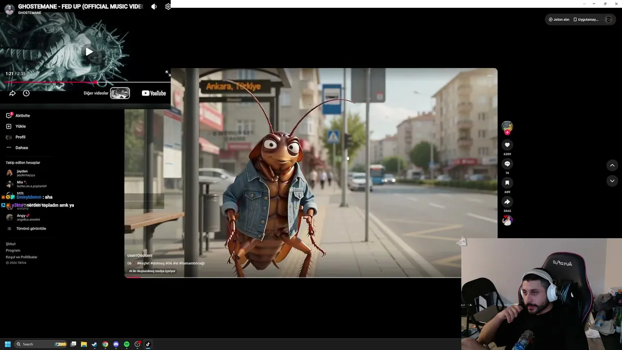622x350 pixels.
Task: Open the video's sound disc
Action: (507, 221)
